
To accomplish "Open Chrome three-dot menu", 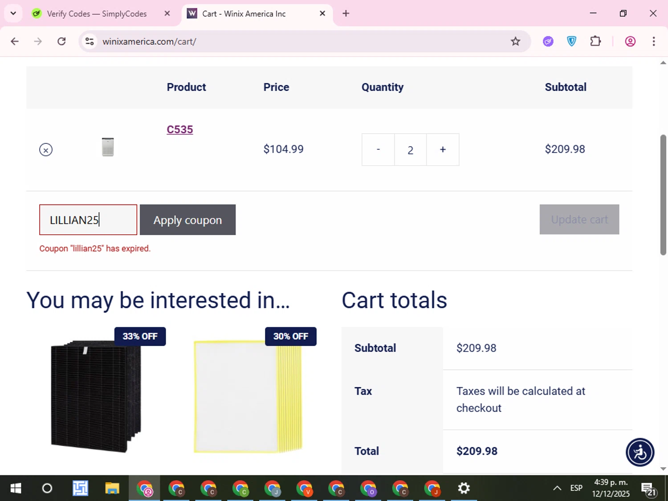I will [x=654, y=41].
